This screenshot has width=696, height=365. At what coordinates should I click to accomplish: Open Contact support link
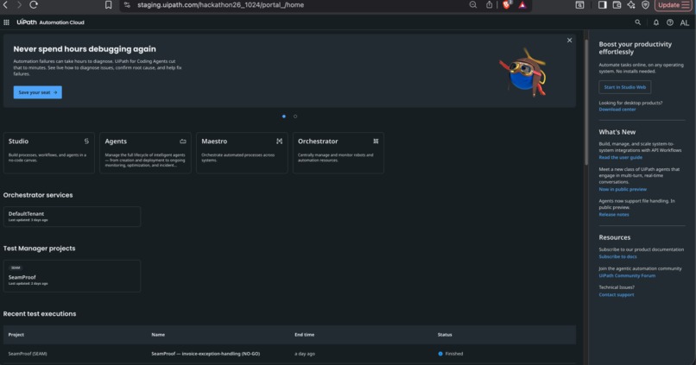point(616,295)
